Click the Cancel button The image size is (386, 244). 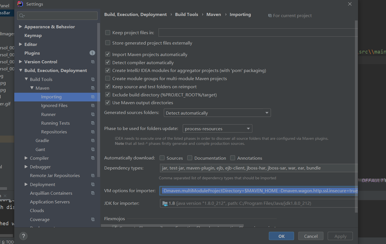click(311, 236)
